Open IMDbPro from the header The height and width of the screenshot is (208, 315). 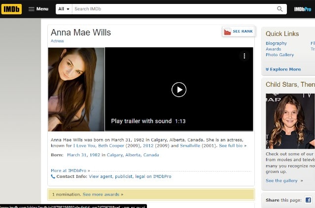coord(302,9)
